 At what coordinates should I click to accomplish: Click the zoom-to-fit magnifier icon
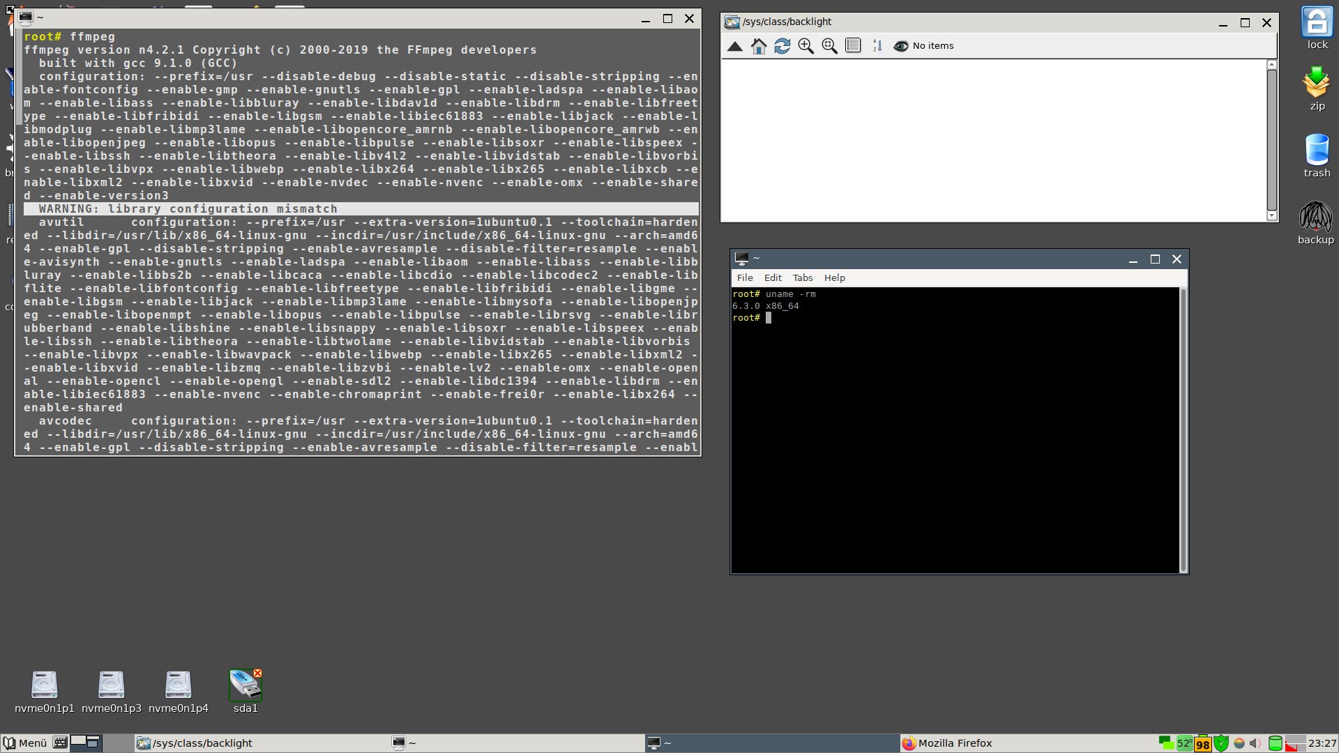pos(830,46)
